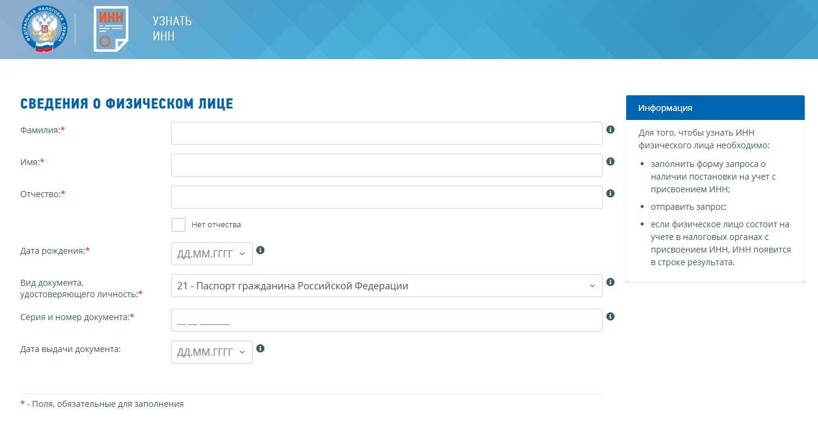Show info tooltip for Дата выдачи документа
Viewport: 818px width, 425px height.
261,348
